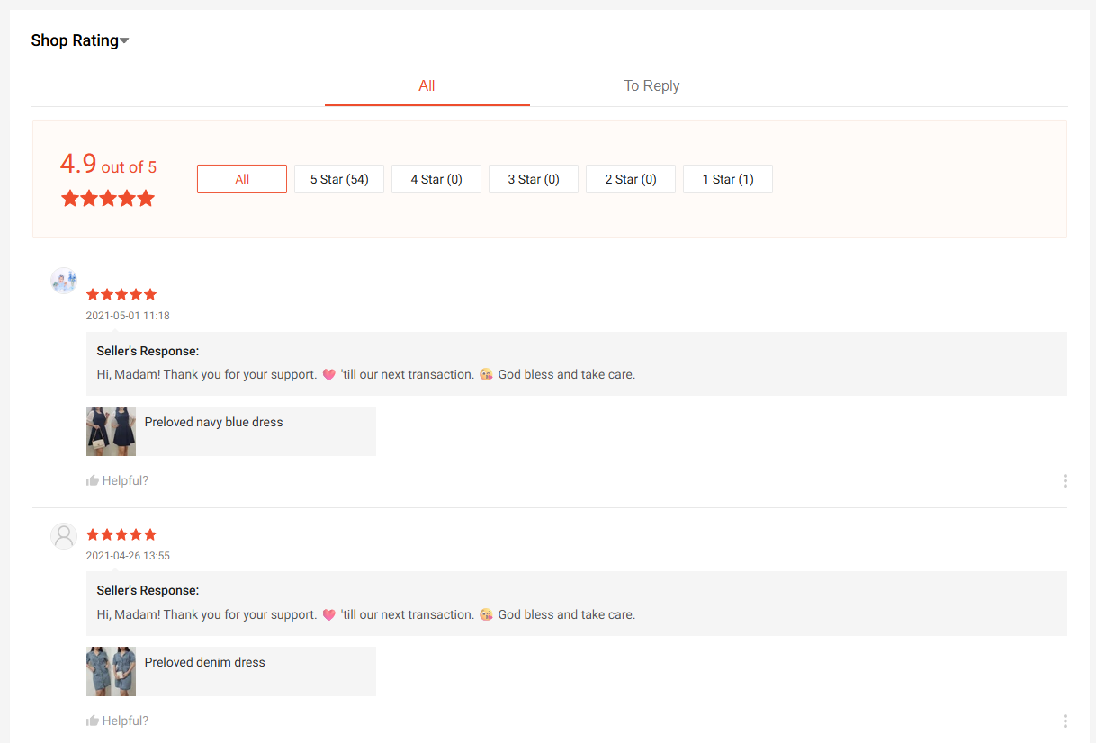Click thumbs-up Helpful on denim dress review
Screen dimensions: 1096x743
click(117, 721)
